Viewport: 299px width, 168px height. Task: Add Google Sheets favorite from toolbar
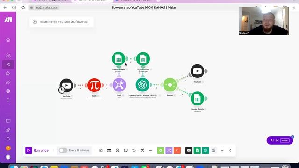[197, 150]
